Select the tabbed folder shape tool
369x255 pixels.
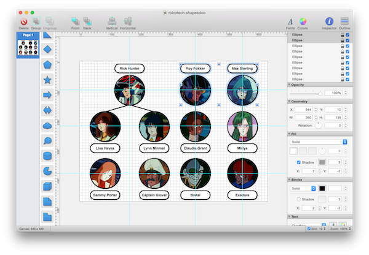tap(47, 217)
